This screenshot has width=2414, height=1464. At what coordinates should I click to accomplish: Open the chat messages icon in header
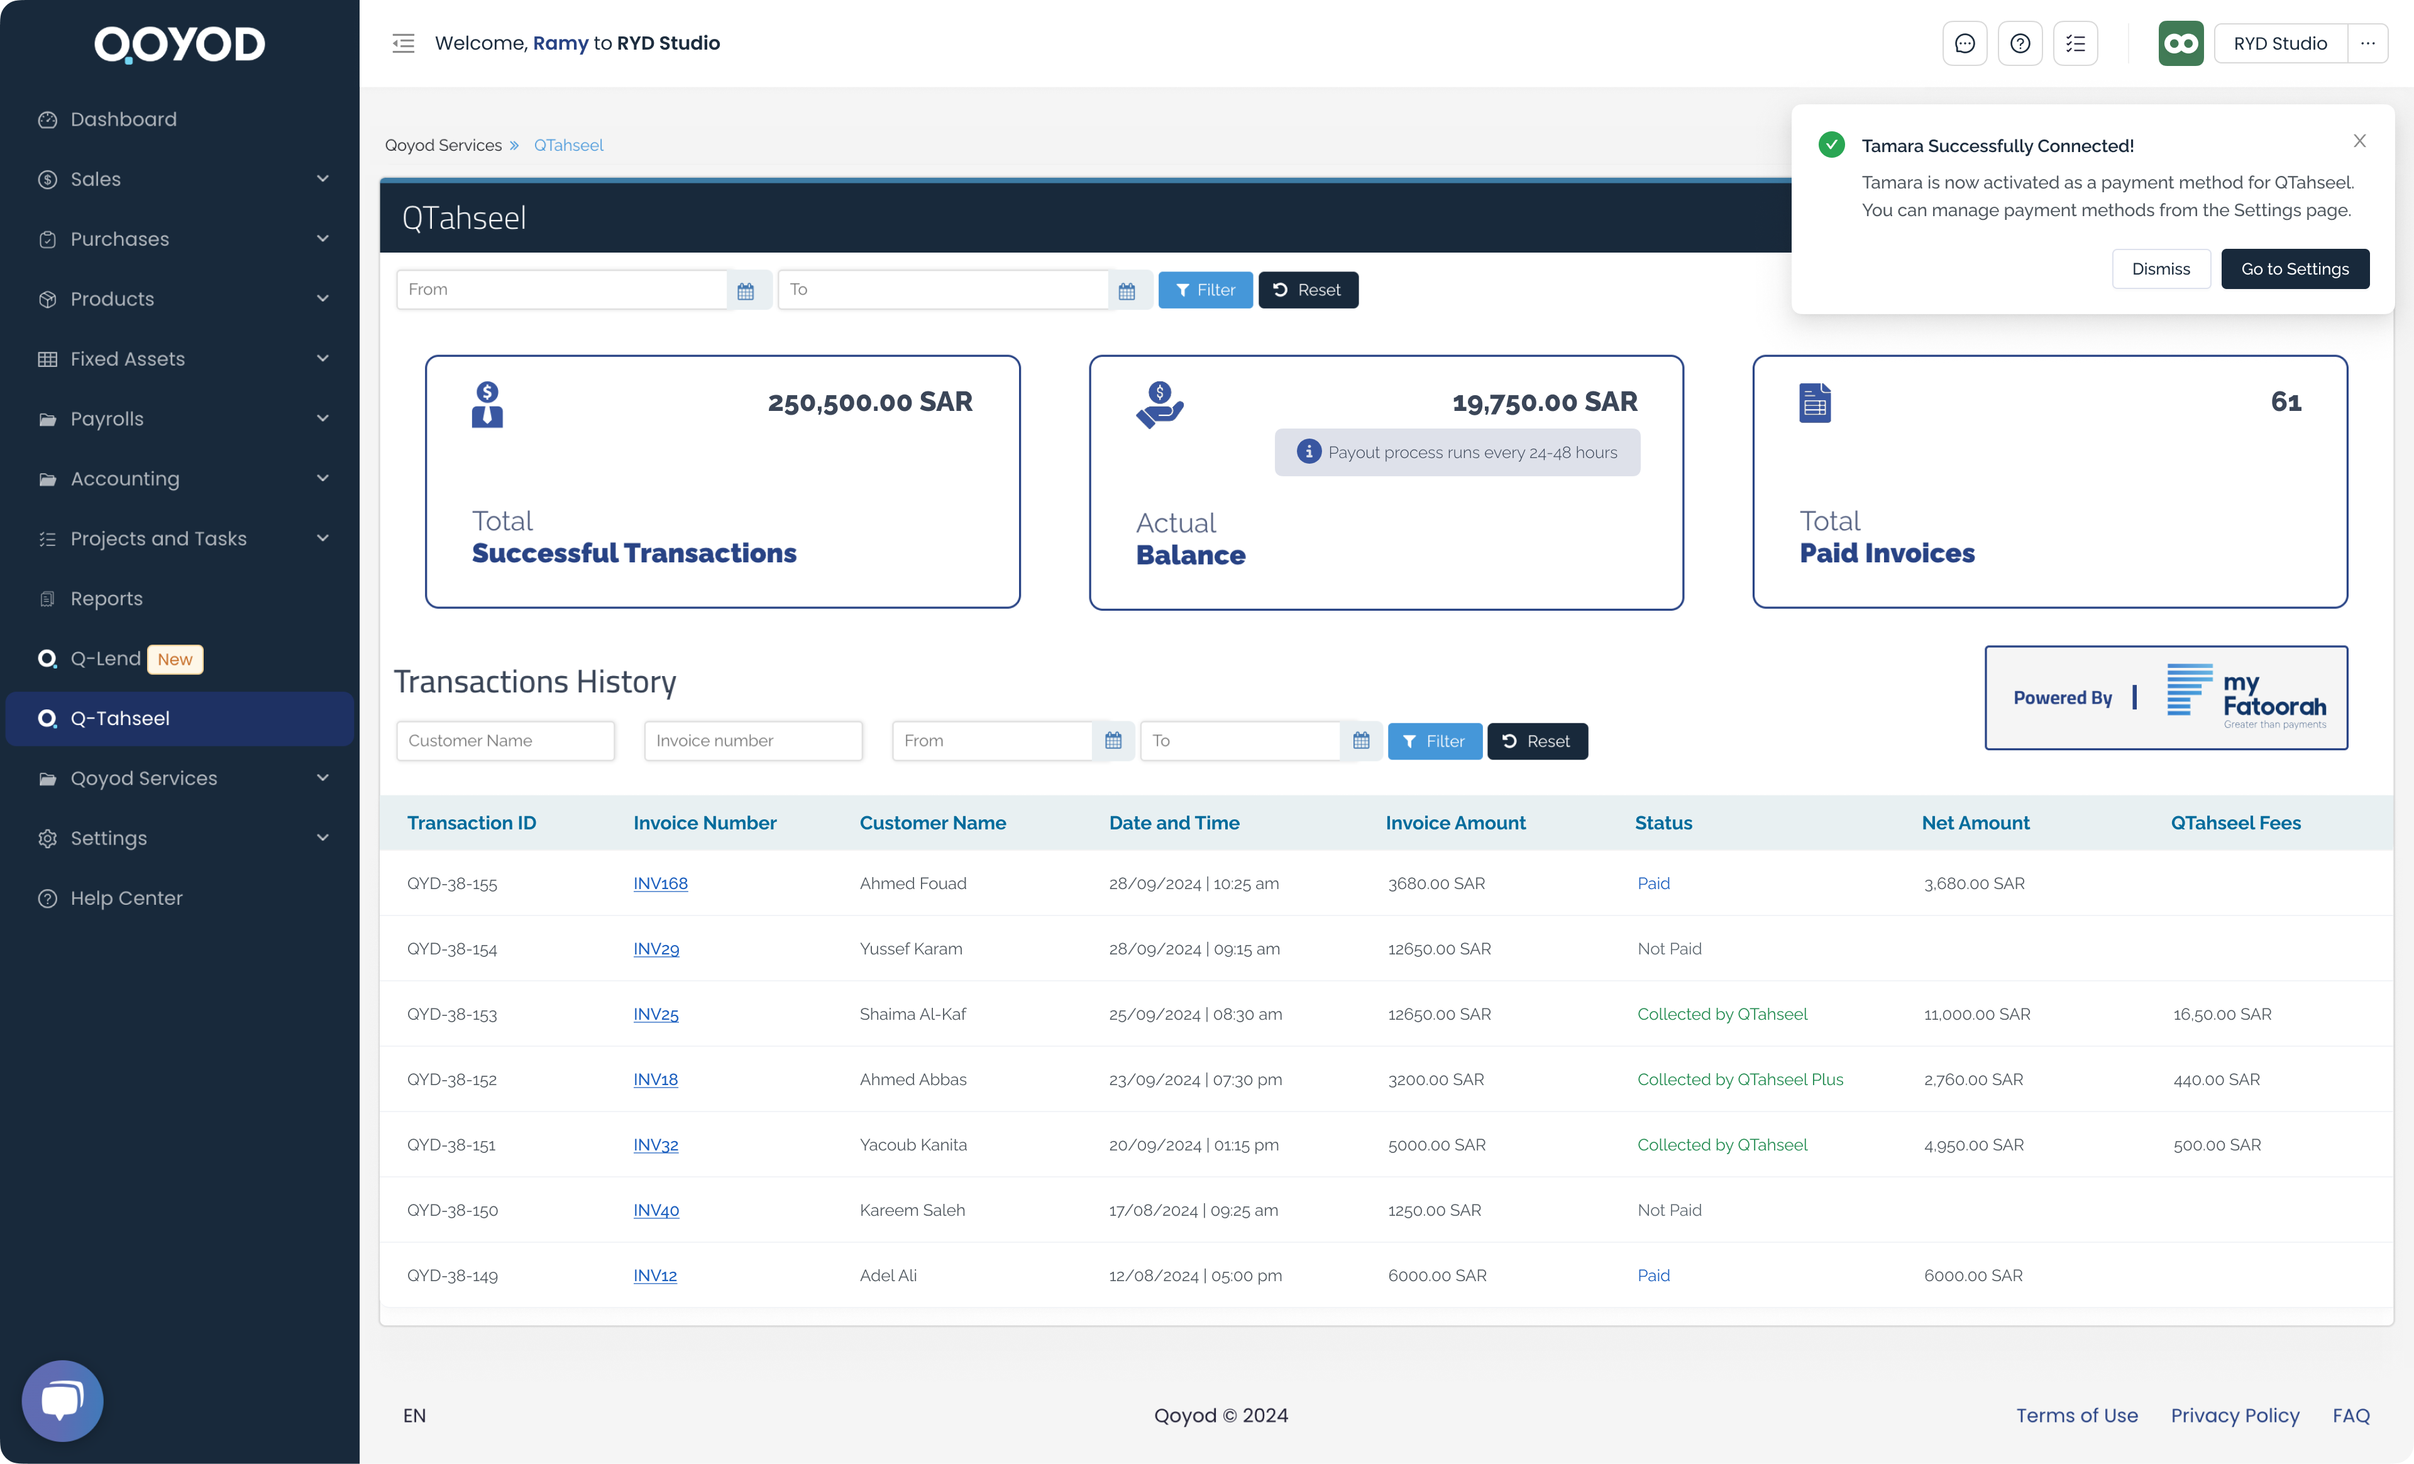[1965, 43]
